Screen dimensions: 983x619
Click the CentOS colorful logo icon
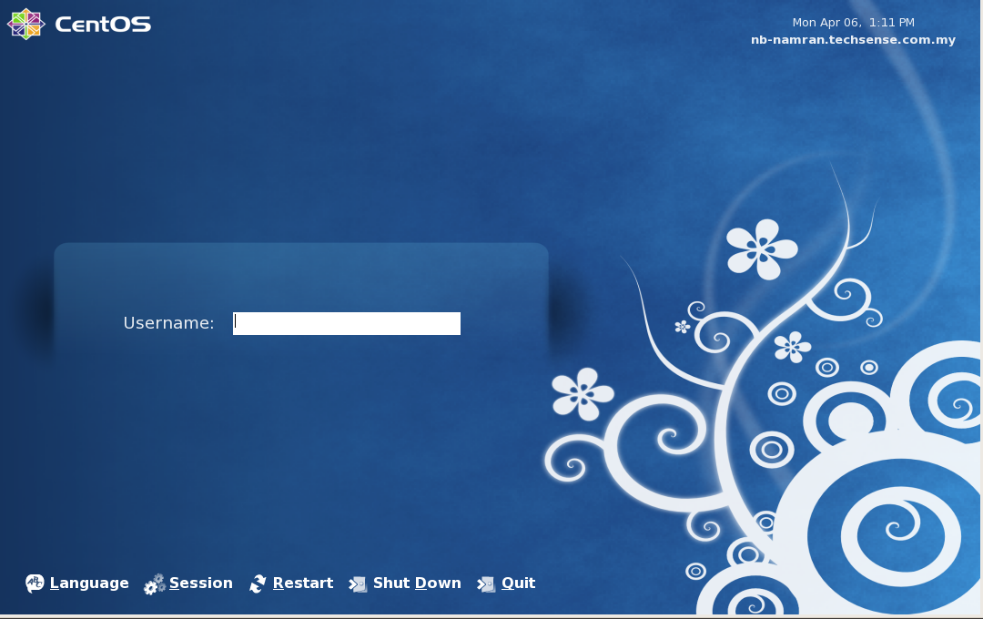(x=25, y=25)
